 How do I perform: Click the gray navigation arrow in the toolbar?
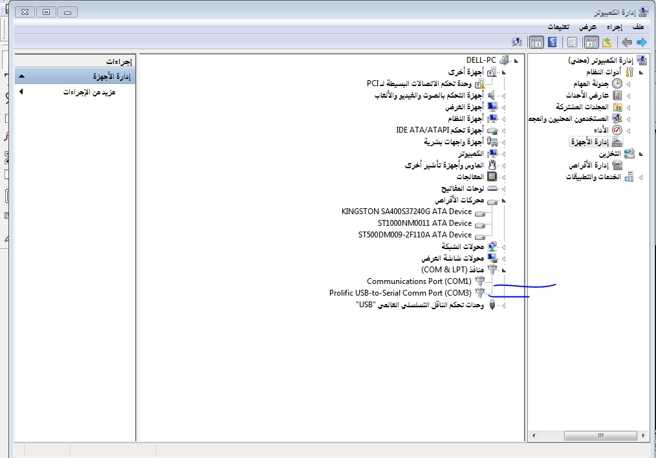(626, 43)
